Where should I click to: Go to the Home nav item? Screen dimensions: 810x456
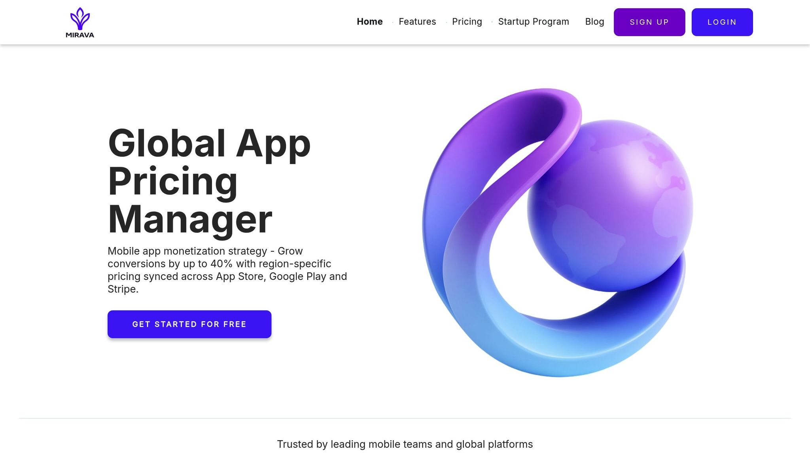[369, 22]
